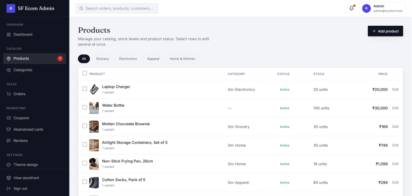Open the Non-Stick Frying Pan thumbnail
The image size is (412, 196).
point(94,164)
